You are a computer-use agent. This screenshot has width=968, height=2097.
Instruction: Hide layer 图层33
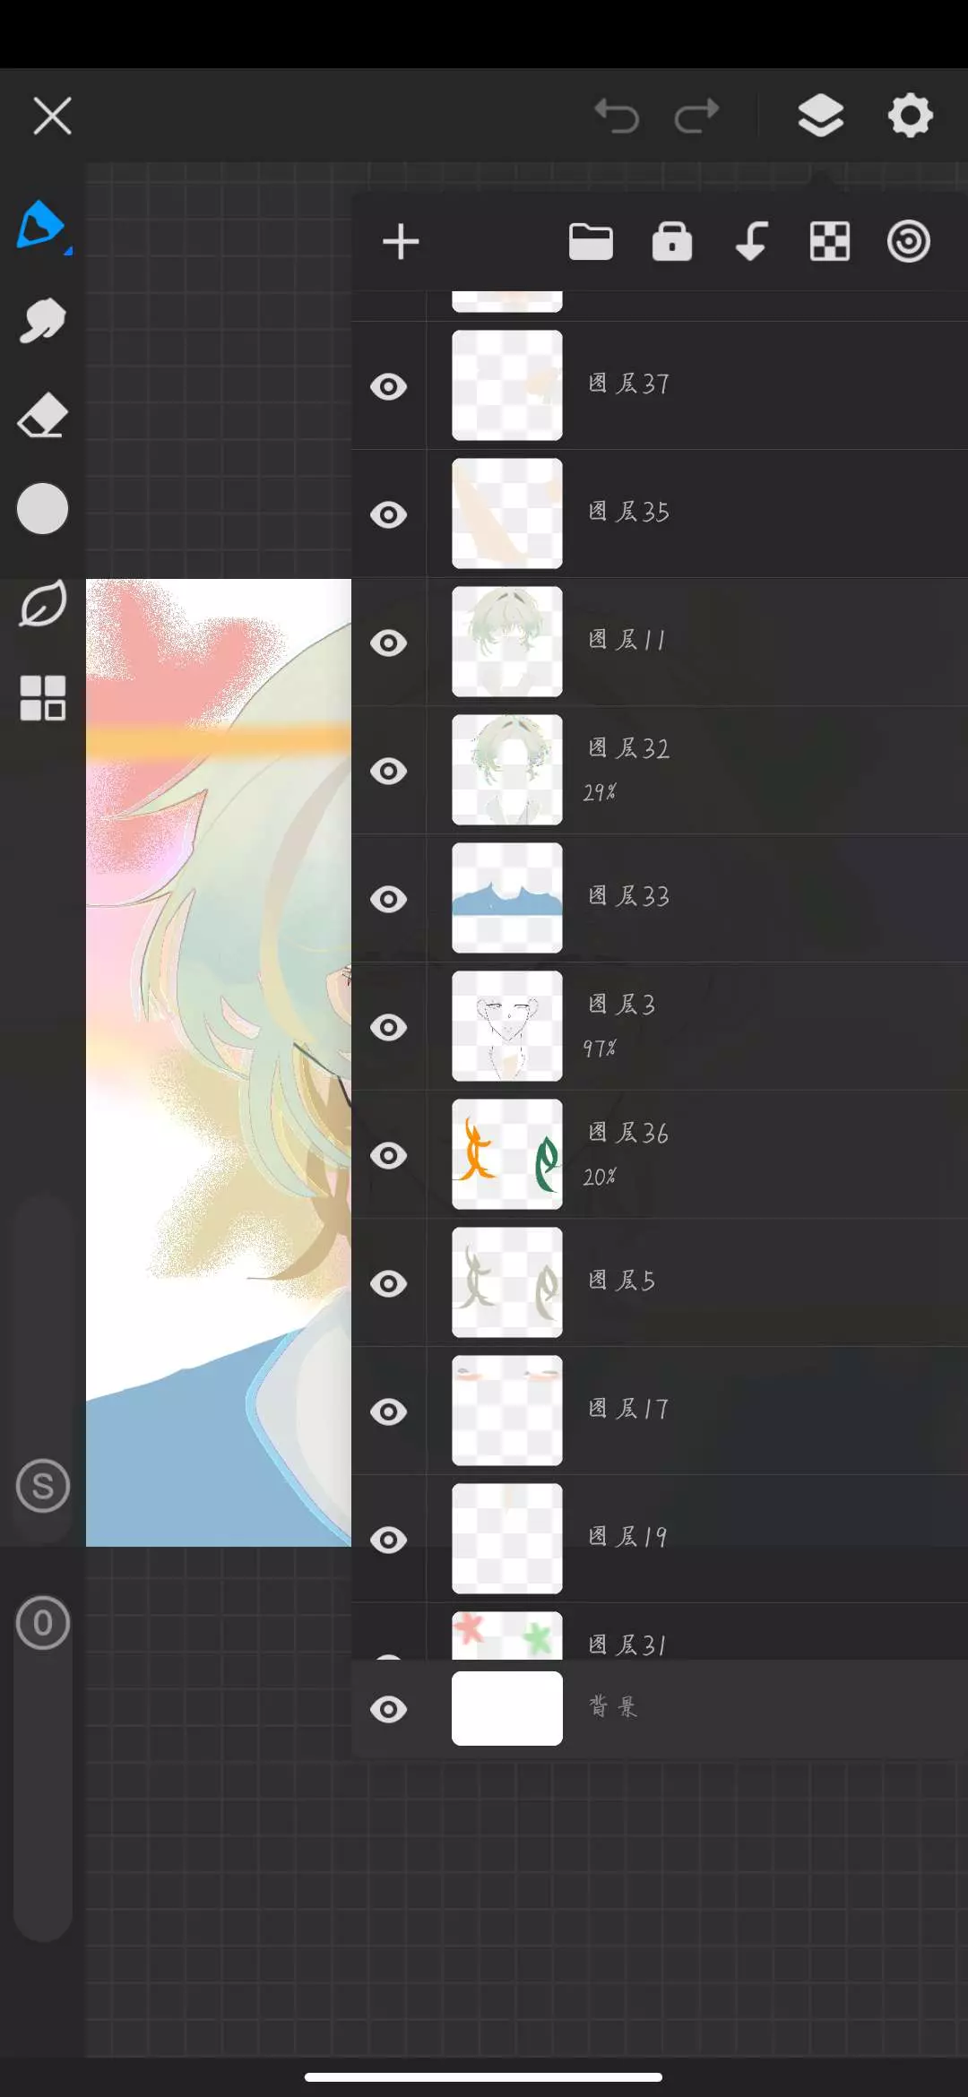click(389, 900)
